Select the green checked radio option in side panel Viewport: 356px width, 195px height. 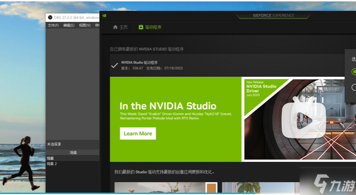tap(354, 72)
